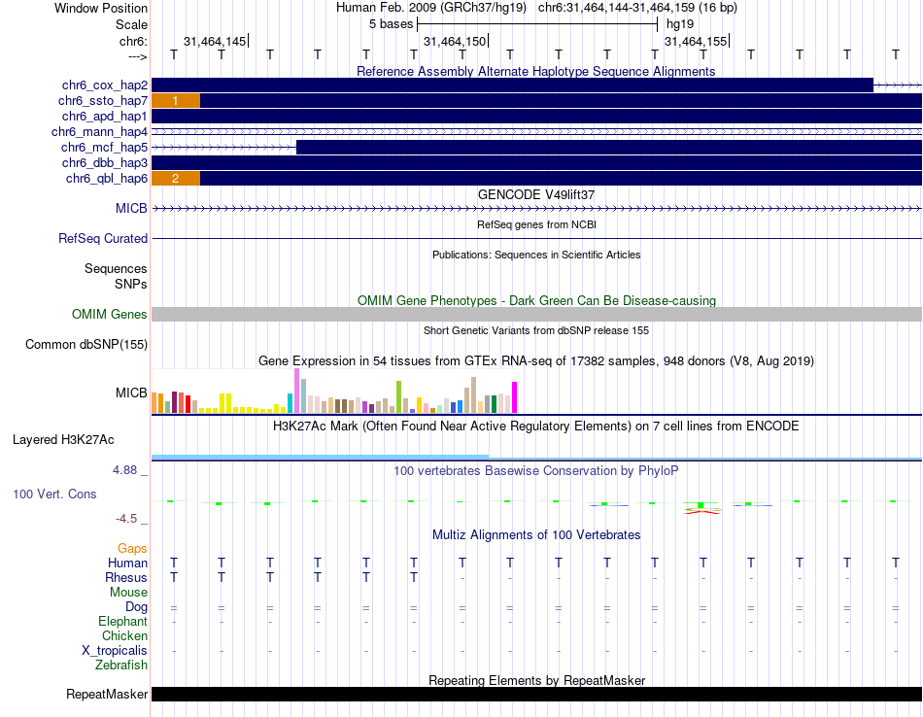923x717 pixels.
Task: Click the GENCODE V49lift37 track title
Action: pos(535,194)
